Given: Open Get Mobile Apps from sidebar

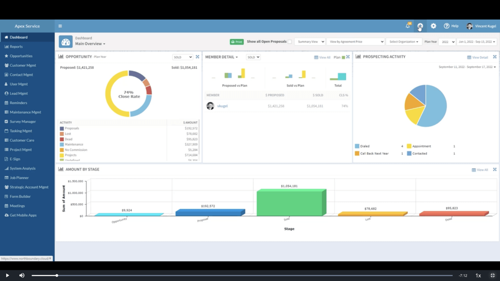Looking at the screenshot, I should tap(23, 215).
